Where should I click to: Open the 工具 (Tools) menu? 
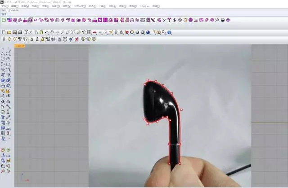pyautogui.click(x=102, y=6)
